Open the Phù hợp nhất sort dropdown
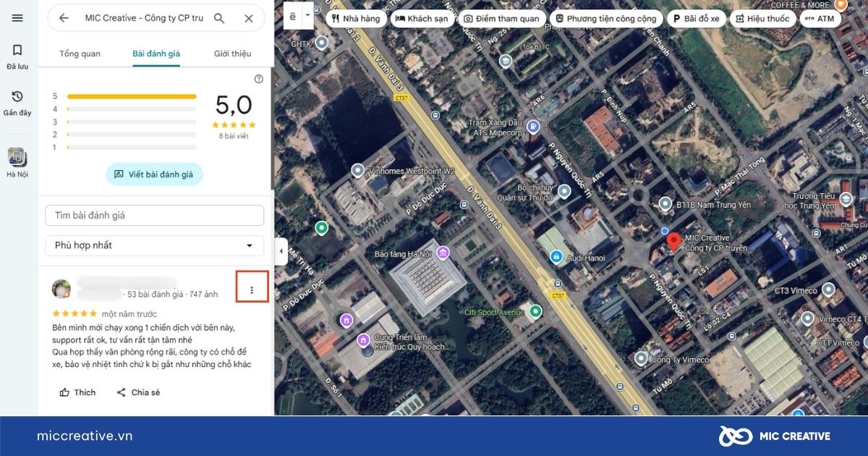Image resolution: width=868 pixels, height=456 pixels. pos(155,245)
